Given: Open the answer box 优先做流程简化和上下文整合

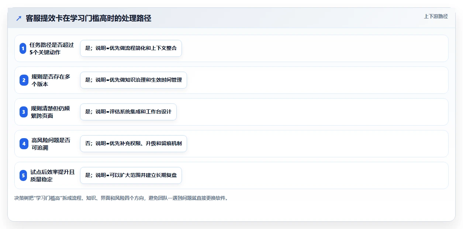Looking at the screenshot, I should (131, 48).
